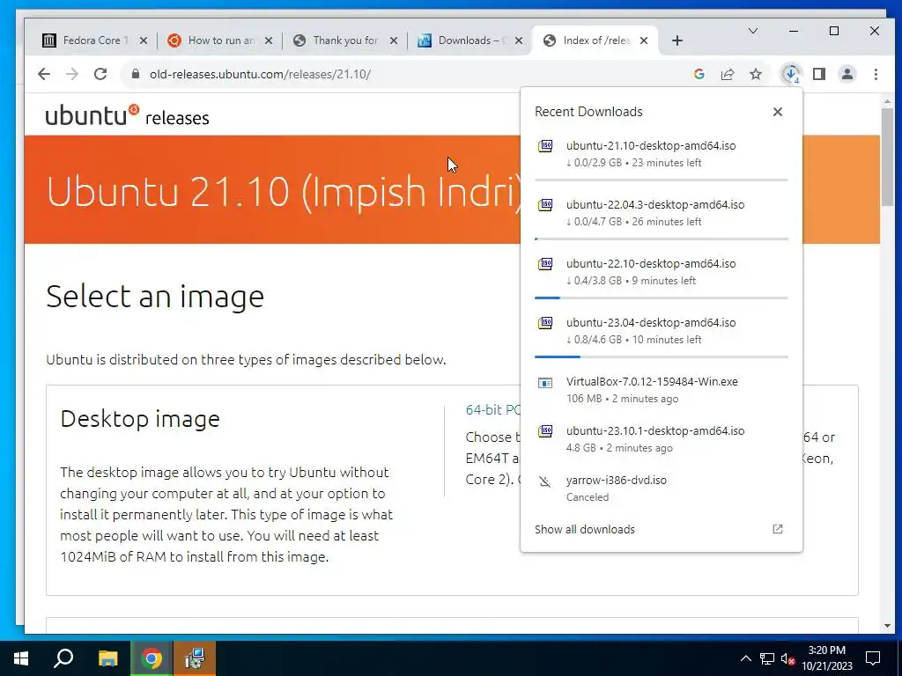Click canceled icon of yarrow-i386-dvd.iso
Screen dimensions: 902x676
[x=544, y=481]
